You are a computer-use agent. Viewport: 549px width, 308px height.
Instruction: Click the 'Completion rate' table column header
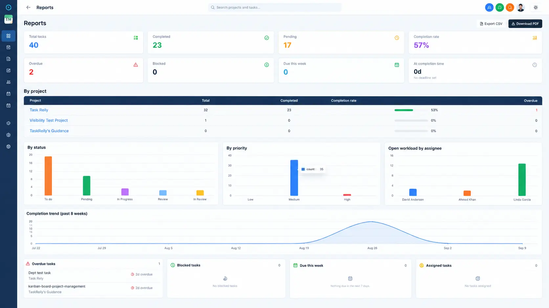343,101
